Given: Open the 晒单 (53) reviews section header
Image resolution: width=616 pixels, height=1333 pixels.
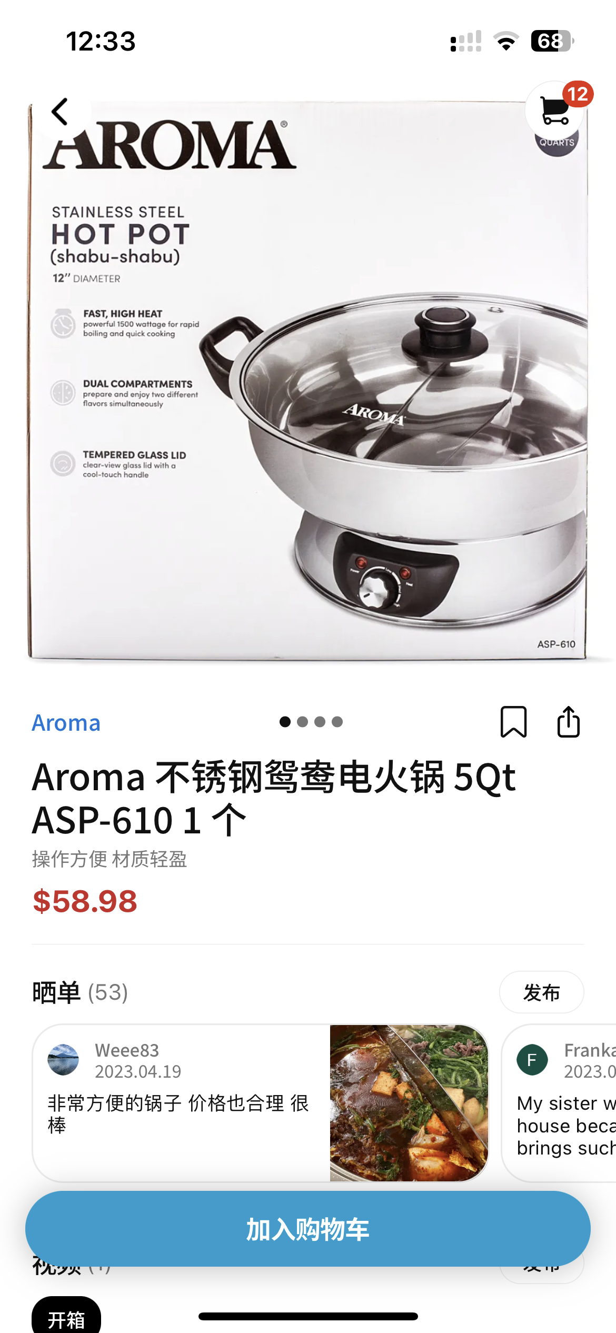Looking at the screenshot, I should (80, 992).
